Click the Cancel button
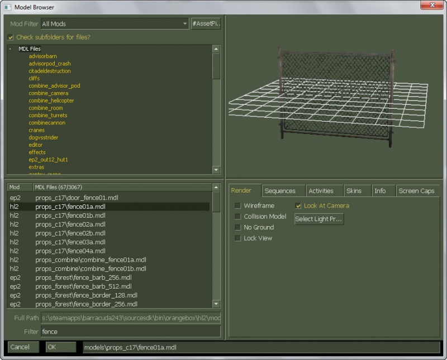The image size is (447, 360). [23, 347]
